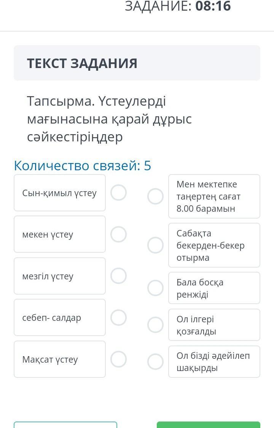Select circle next to Мен мектепке таңертең sentence
The image size is (274, 428).
[155, 196]
